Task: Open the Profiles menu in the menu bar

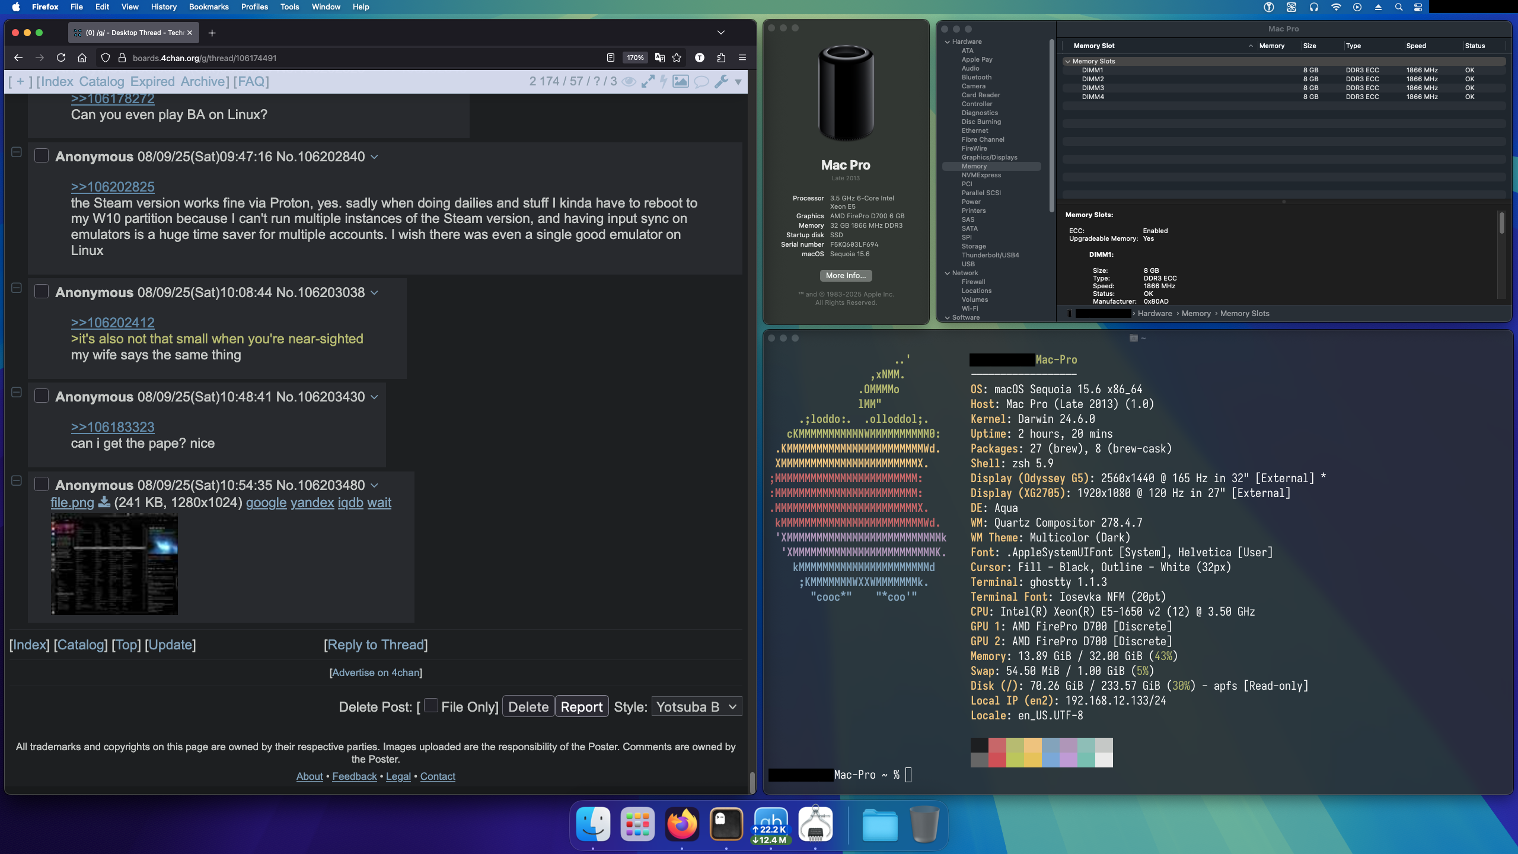Action: [x=254, y=7]
